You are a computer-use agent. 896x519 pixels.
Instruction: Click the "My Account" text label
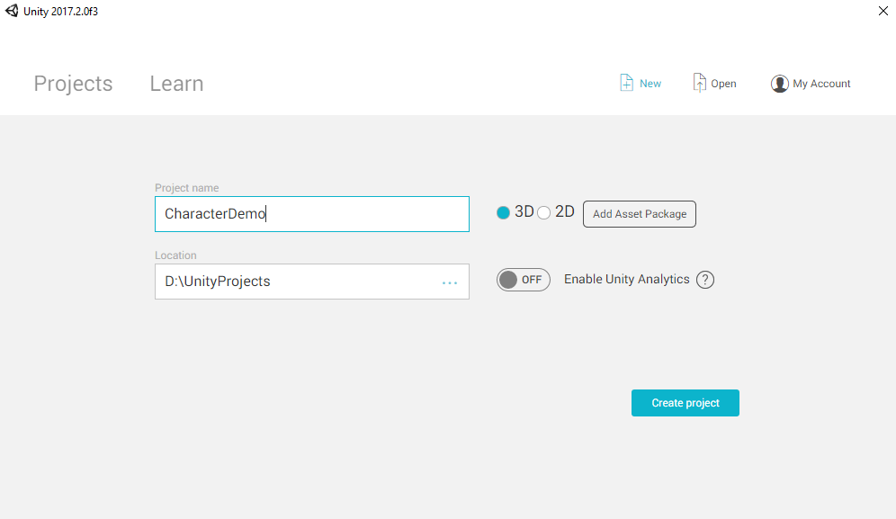[821, 84]
